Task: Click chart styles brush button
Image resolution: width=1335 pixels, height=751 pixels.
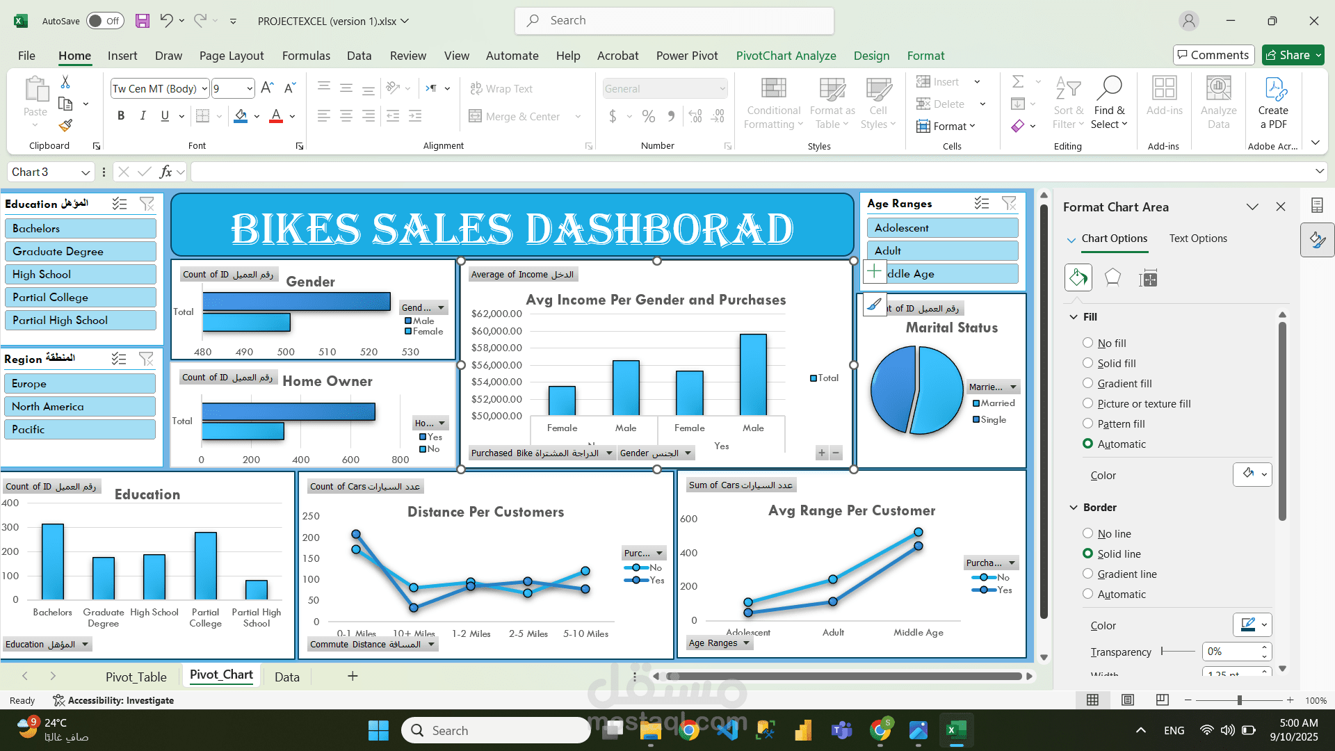Action: (x=875, y=305)
